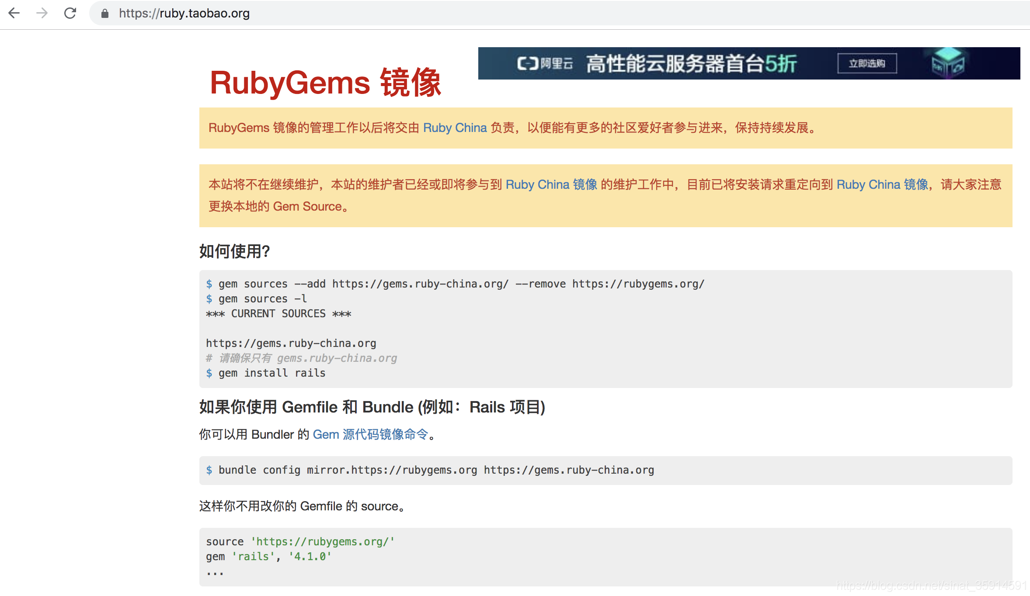Click the browser back arrow
This screenshot has height=596, width=1030.
pyautogui.click(x=14, y=13)
